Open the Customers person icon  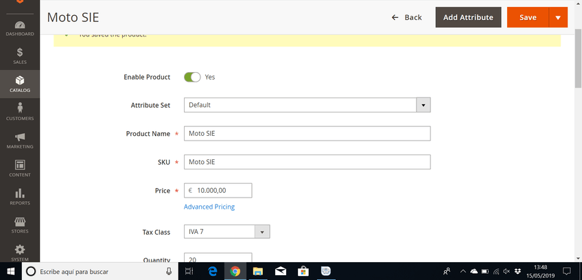click(20, 110)
